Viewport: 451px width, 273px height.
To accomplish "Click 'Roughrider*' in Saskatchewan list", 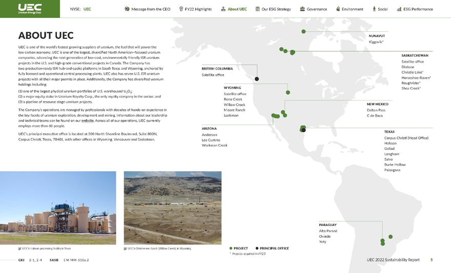I will coord(411,83).
